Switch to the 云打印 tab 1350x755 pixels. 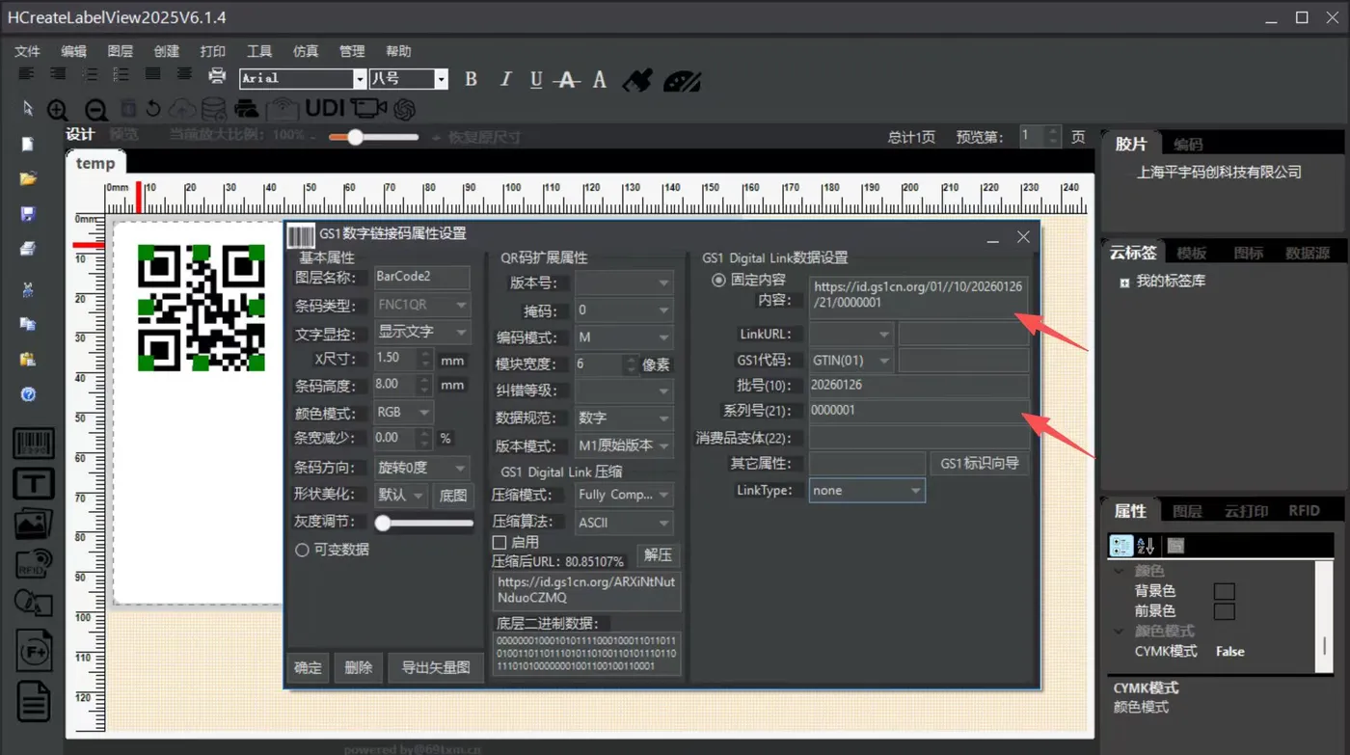(x=1247, y=511)
